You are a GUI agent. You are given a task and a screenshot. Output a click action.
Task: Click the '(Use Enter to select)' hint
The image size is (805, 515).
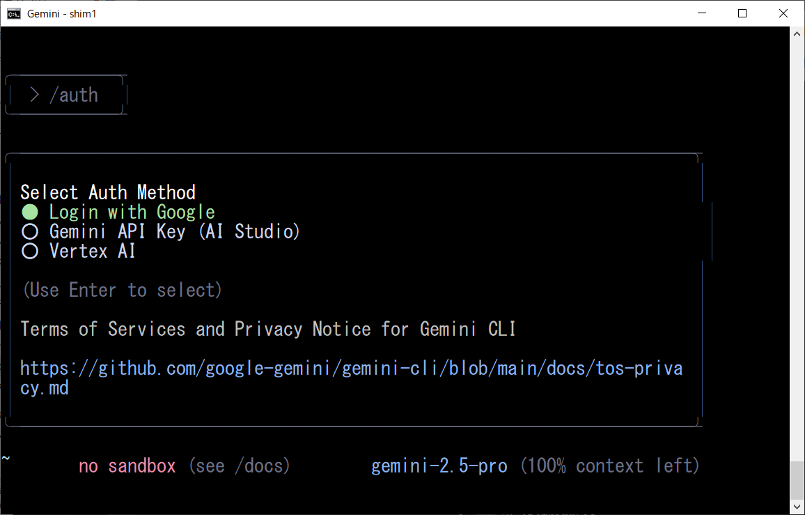coord(122,290)
